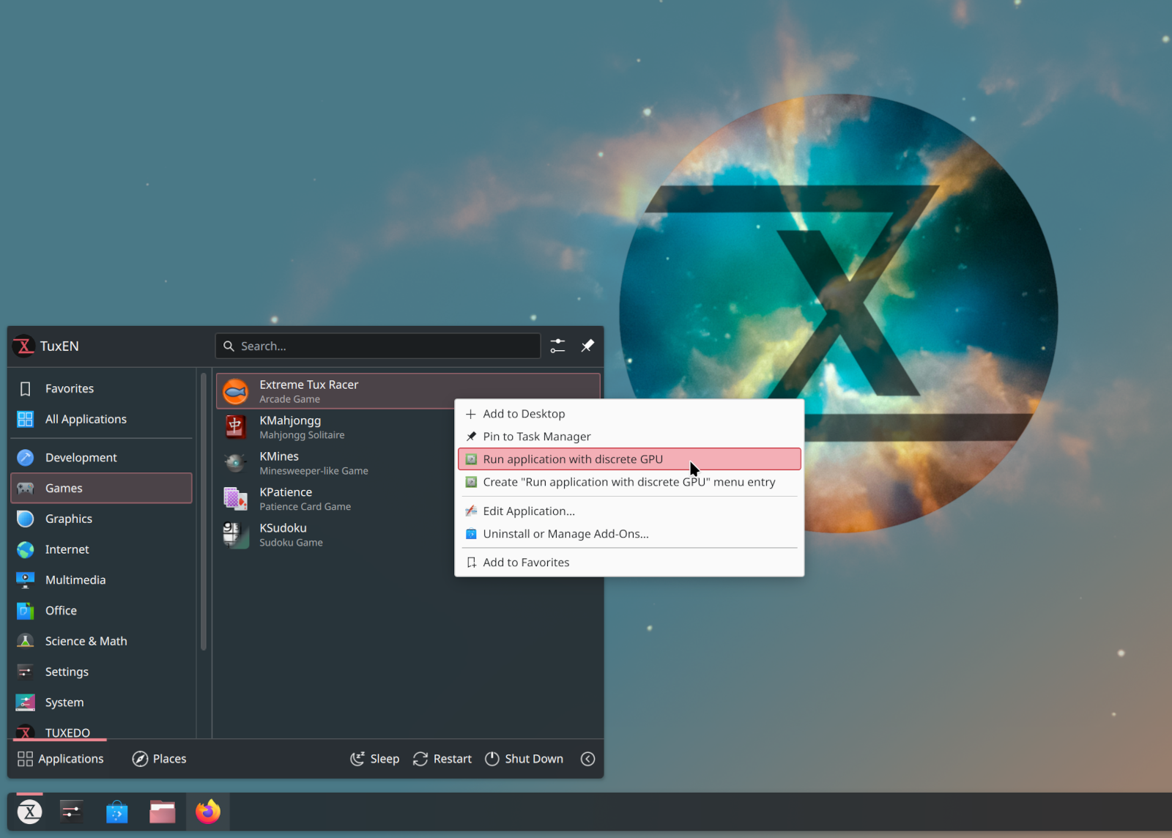Open the TUXEDO launcher on the taskbar
1172x838 pixels.
[29, 812]
